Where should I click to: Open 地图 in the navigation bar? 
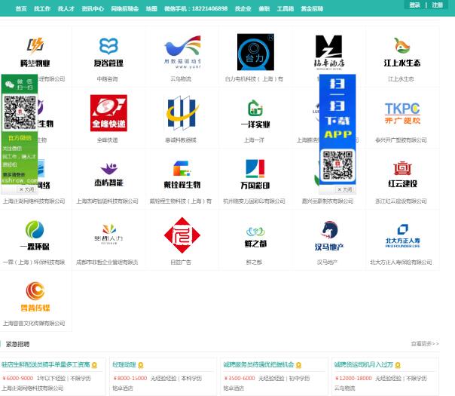151,9
